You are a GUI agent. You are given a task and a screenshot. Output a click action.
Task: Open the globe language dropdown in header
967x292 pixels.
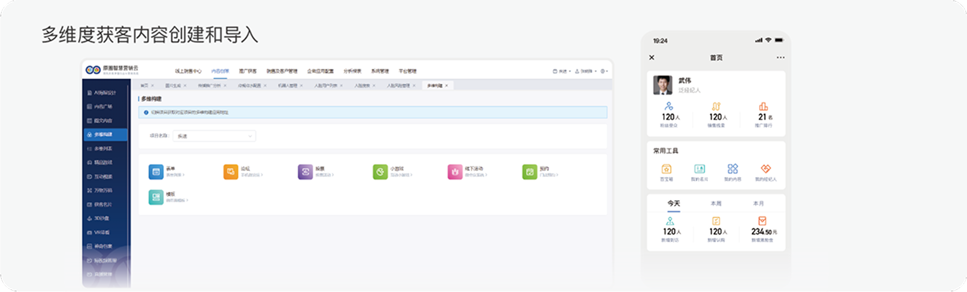pyautogui.click(x=604, y=71)
